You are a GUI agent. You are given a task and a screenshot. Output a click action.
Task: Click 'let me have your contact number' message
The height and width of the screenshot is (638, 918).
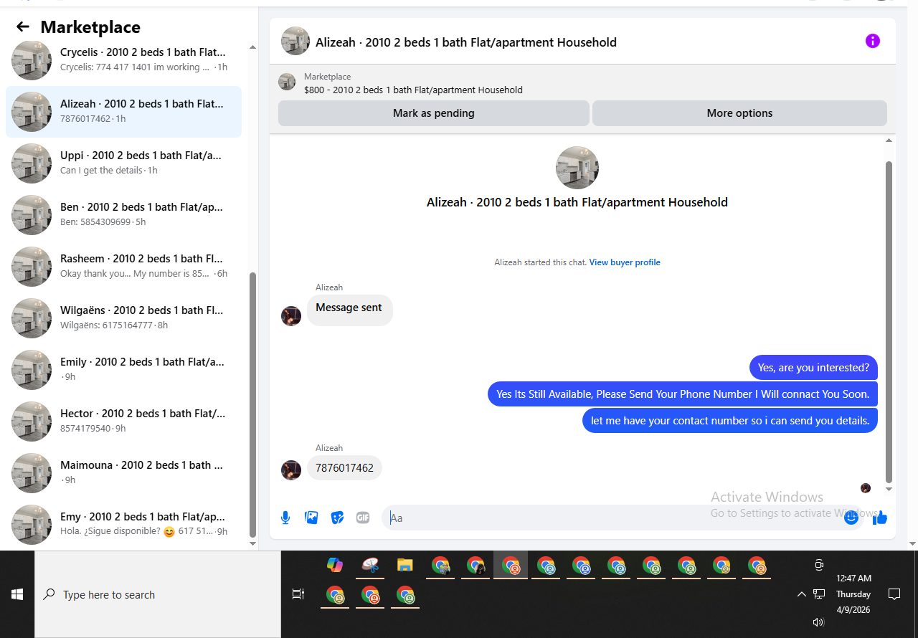point(730,421)
